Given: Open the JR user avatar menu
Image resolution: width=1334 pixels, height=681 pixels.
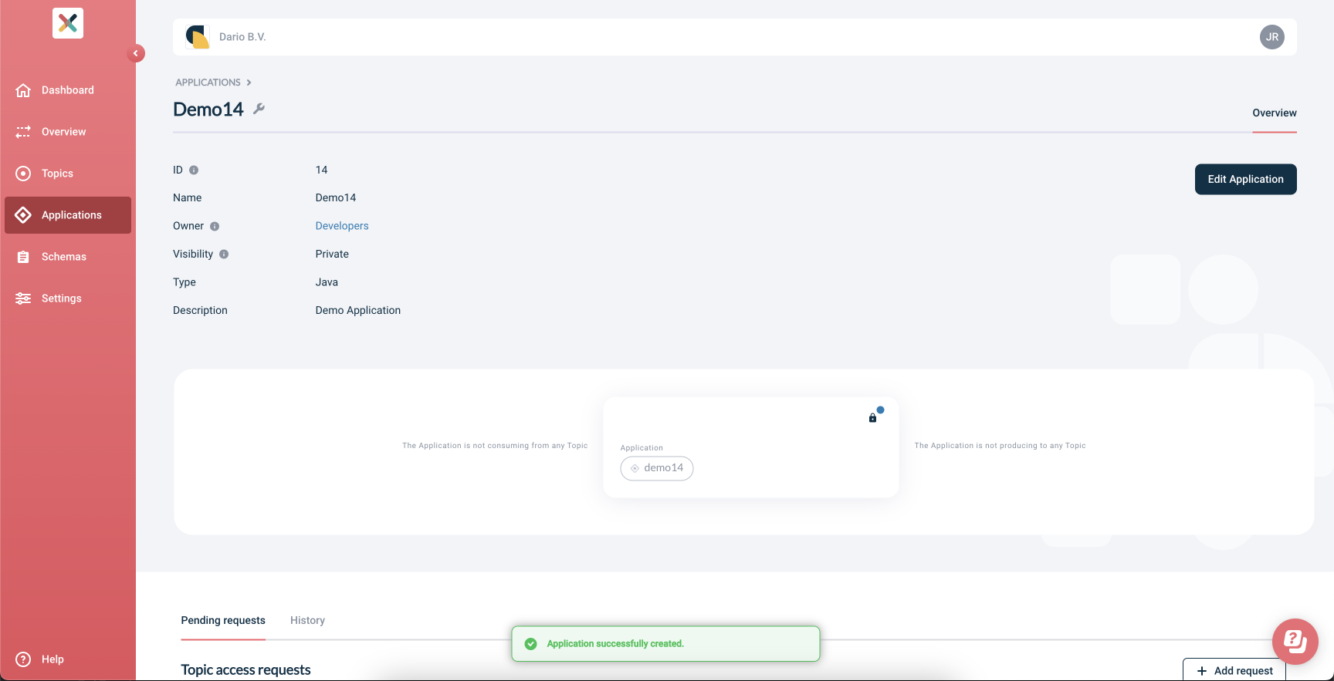Looking at the screenshot, I should (1272, 37).
